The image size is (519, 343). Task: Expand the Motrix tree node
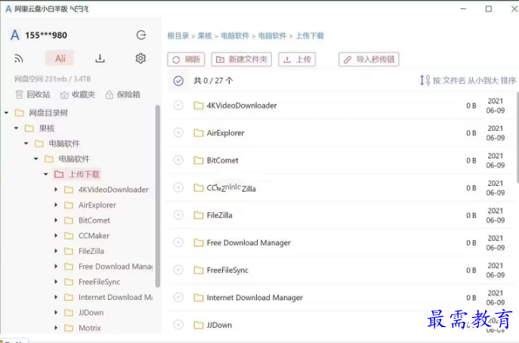56,328
